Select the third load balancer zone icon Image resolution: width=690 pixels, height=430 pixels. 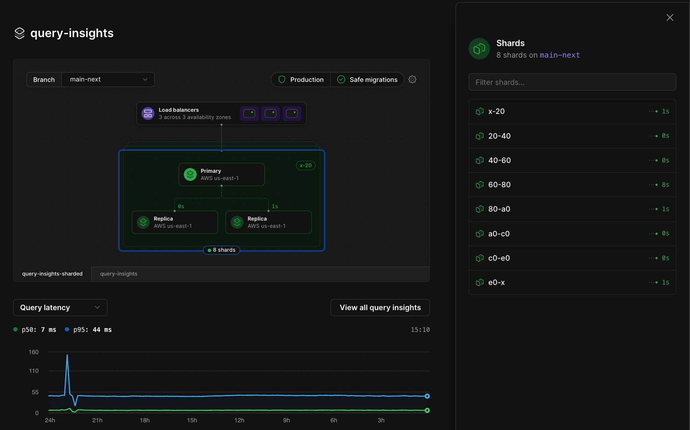pyautogui.click(x=292, y=113)
